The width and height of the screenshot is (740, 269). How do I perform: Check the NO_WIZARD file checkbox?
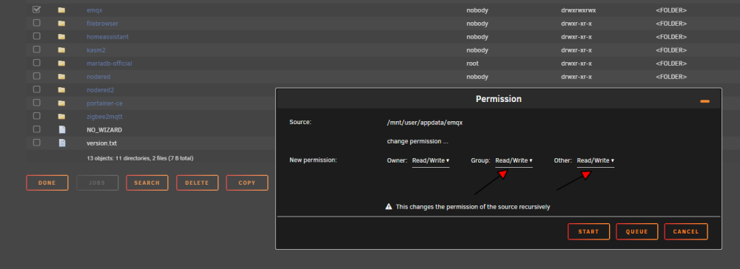36,129
